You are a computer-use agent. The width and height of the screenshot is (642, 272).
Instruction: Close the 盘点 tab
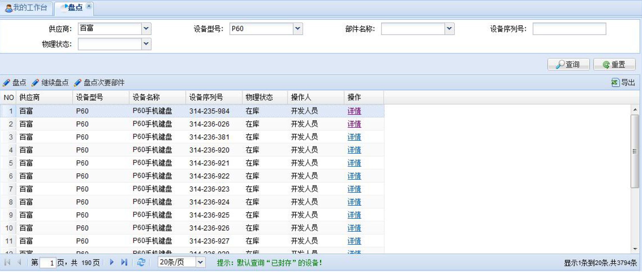(x=89, y=6)
